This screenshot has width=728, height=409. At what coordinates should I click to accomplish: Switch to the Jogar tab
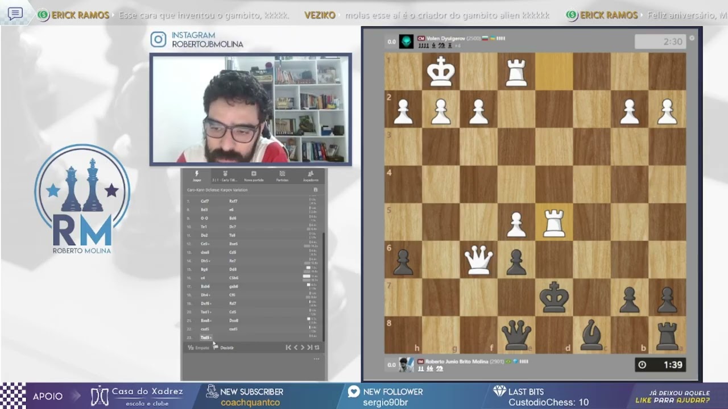pyautogui.click(x=197, y=176)
